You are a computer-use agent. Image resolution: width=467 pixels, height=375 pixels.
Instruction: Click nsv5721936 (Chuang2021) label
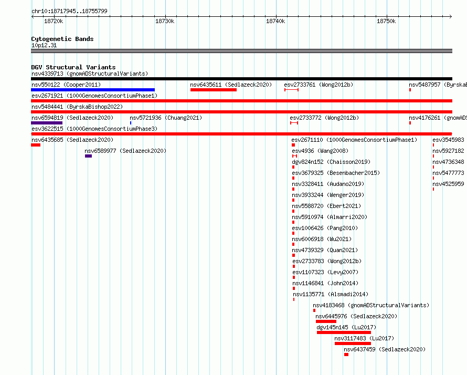tap(166, 118)
